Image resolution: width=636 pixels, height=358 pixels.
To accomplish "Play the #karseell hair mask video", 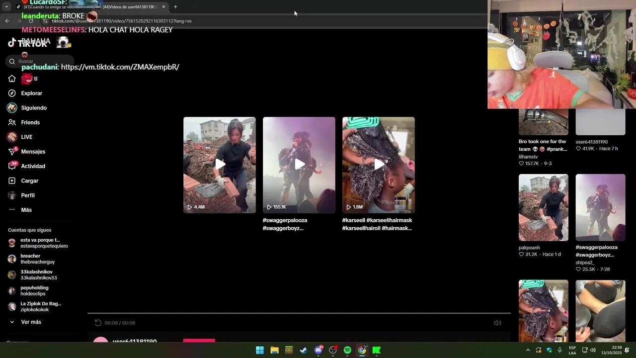I will pyautogui.click(x=379, y=165).
